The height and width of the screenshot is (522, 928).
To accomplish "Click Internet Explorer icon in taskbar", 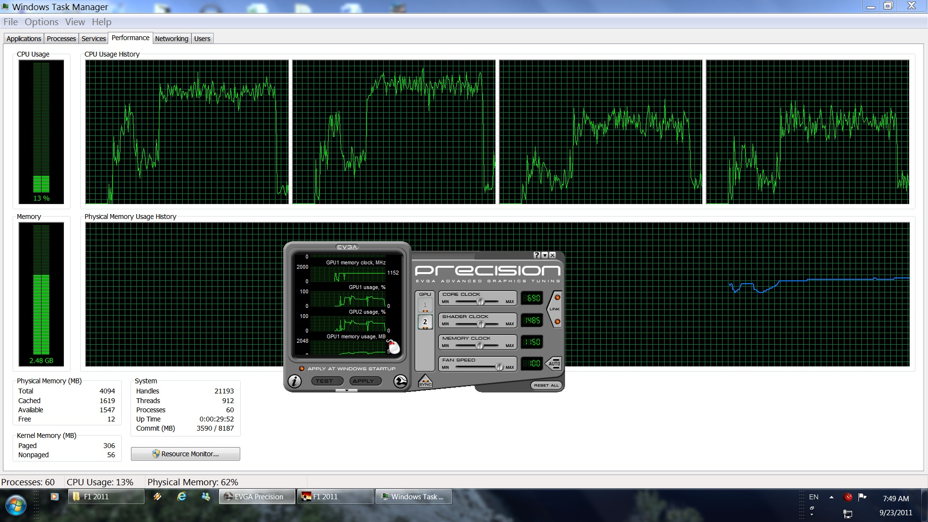I will [182, 496].
